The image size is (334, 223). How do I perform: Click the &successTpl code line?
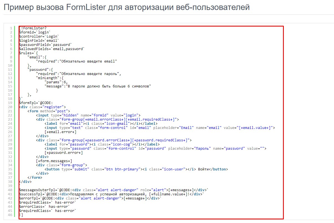pyautogui.click(x=111, y=194)
